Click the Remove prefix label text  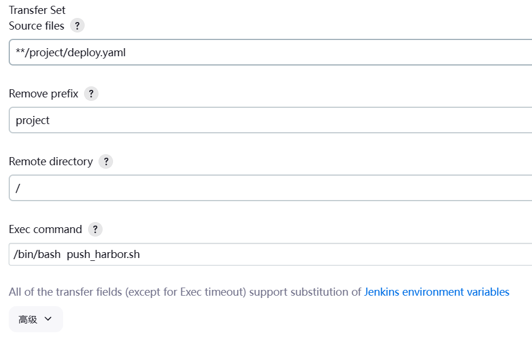[x=43, y=94]
